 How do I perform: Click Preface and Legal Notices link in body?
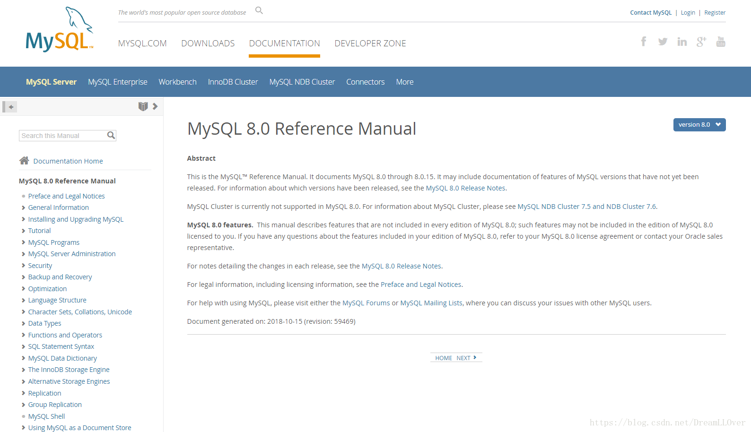point(421,285)
